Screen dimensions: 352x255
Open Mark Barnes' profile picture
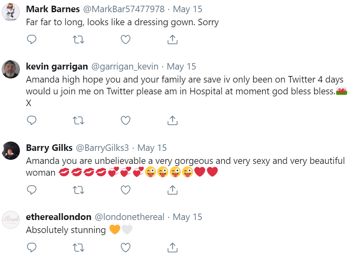pyautogui.click(x=11, y=12)
